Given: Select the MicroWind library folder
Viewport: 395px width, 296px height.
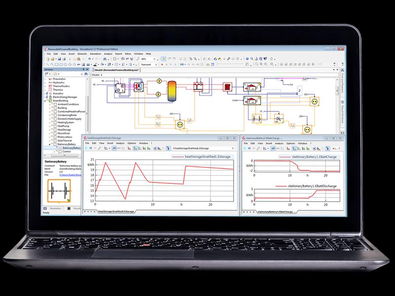Looking at the screenshot, I should point(64,133).
